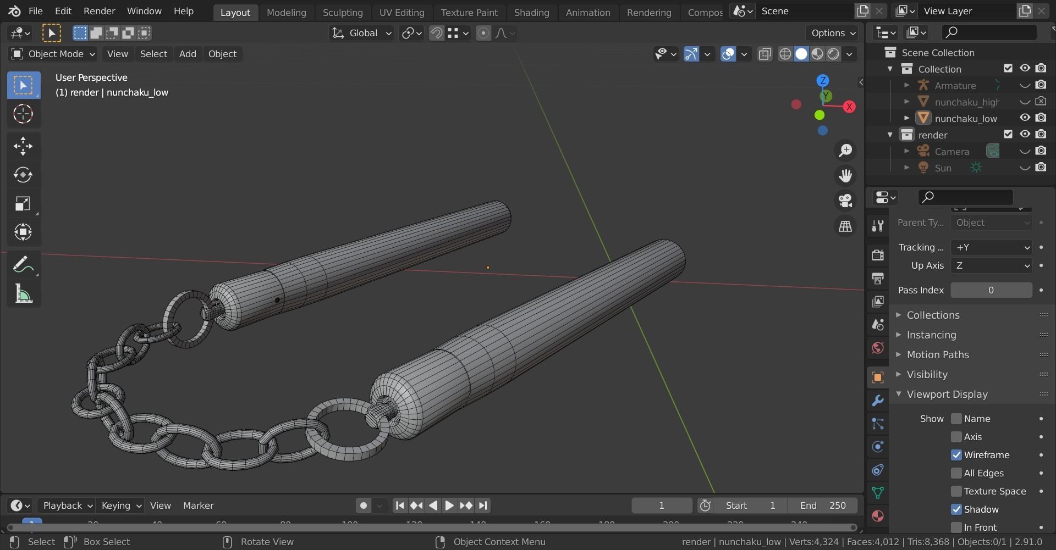Toggle the camera view icon

tap(845, 201)
